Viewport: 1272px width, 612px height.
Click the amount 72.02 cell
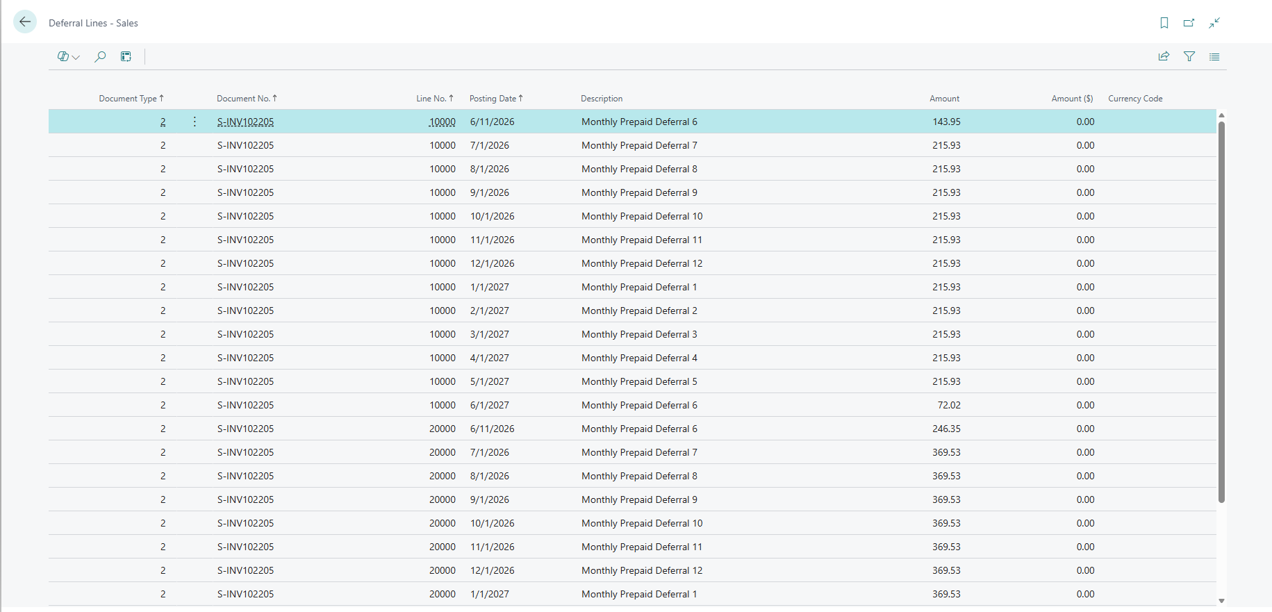click(x=949, y=405)
